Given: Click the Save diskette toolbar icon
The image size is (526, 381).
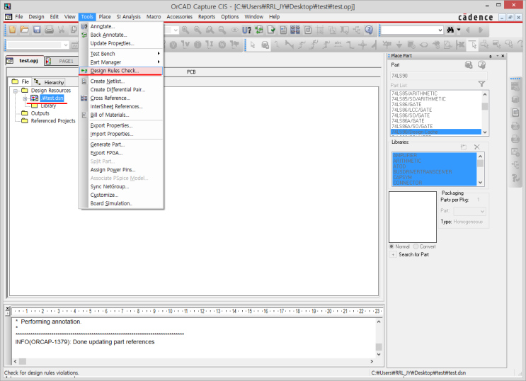Looking at the screenshot, I should pyautogui.click(x=37, y=30).
